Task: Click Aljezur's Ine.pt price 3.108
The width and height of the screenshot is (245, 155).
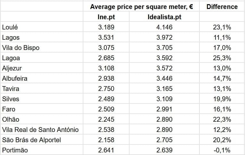Action: 106,68
